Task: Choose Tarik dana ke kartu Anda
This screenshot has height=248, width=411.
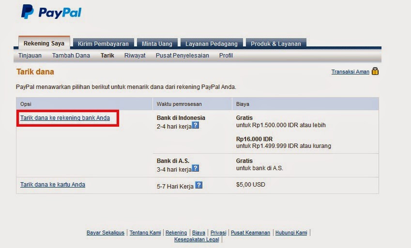Action: pyautogui.click(x=53, y=184)
